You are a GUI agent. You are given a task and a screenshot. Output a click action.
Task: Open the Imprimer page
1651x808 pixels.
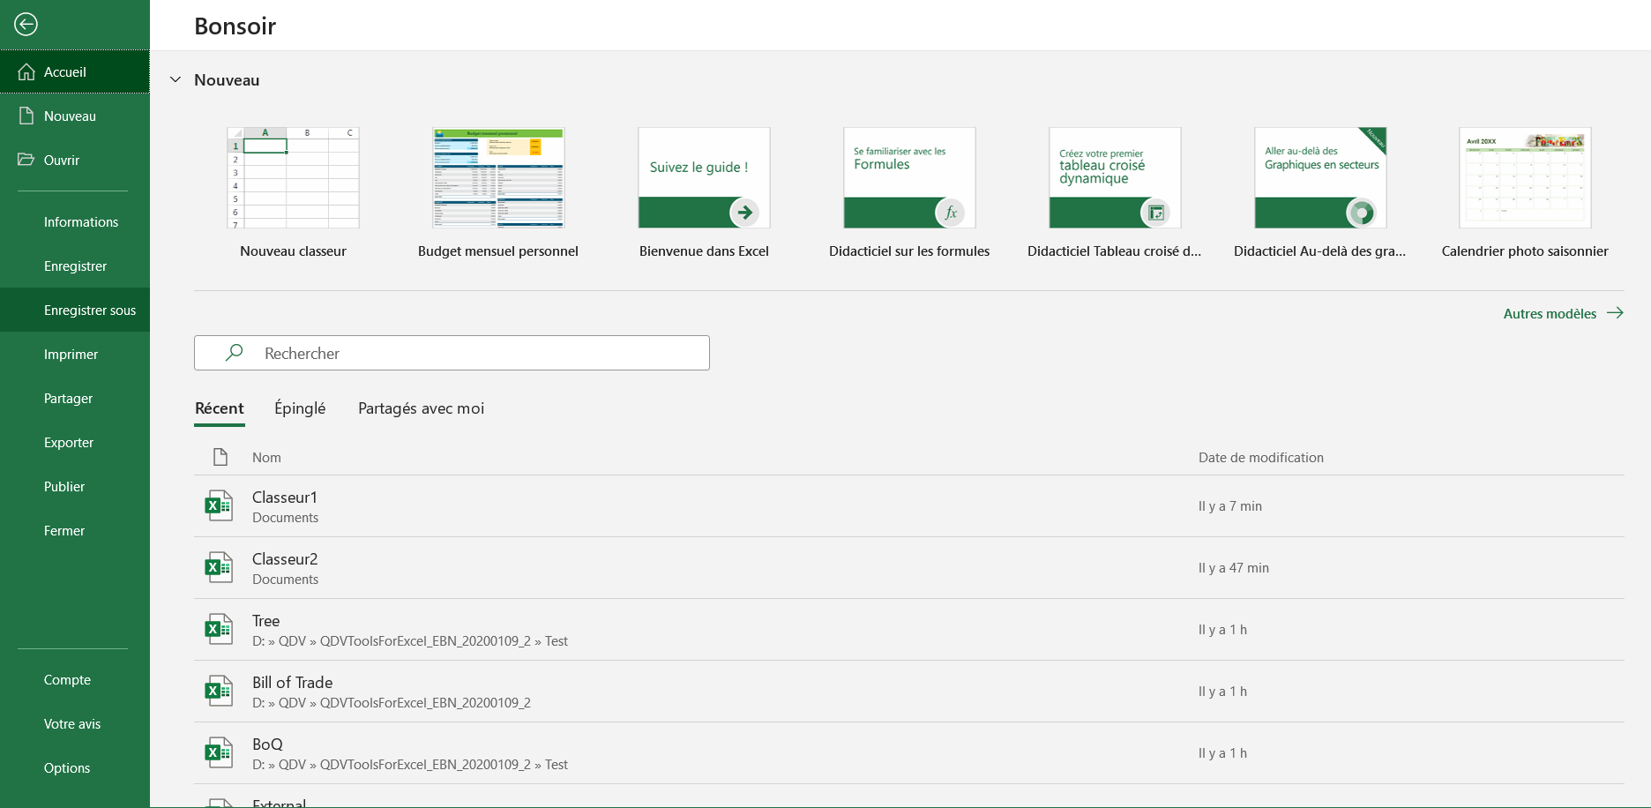75,354
